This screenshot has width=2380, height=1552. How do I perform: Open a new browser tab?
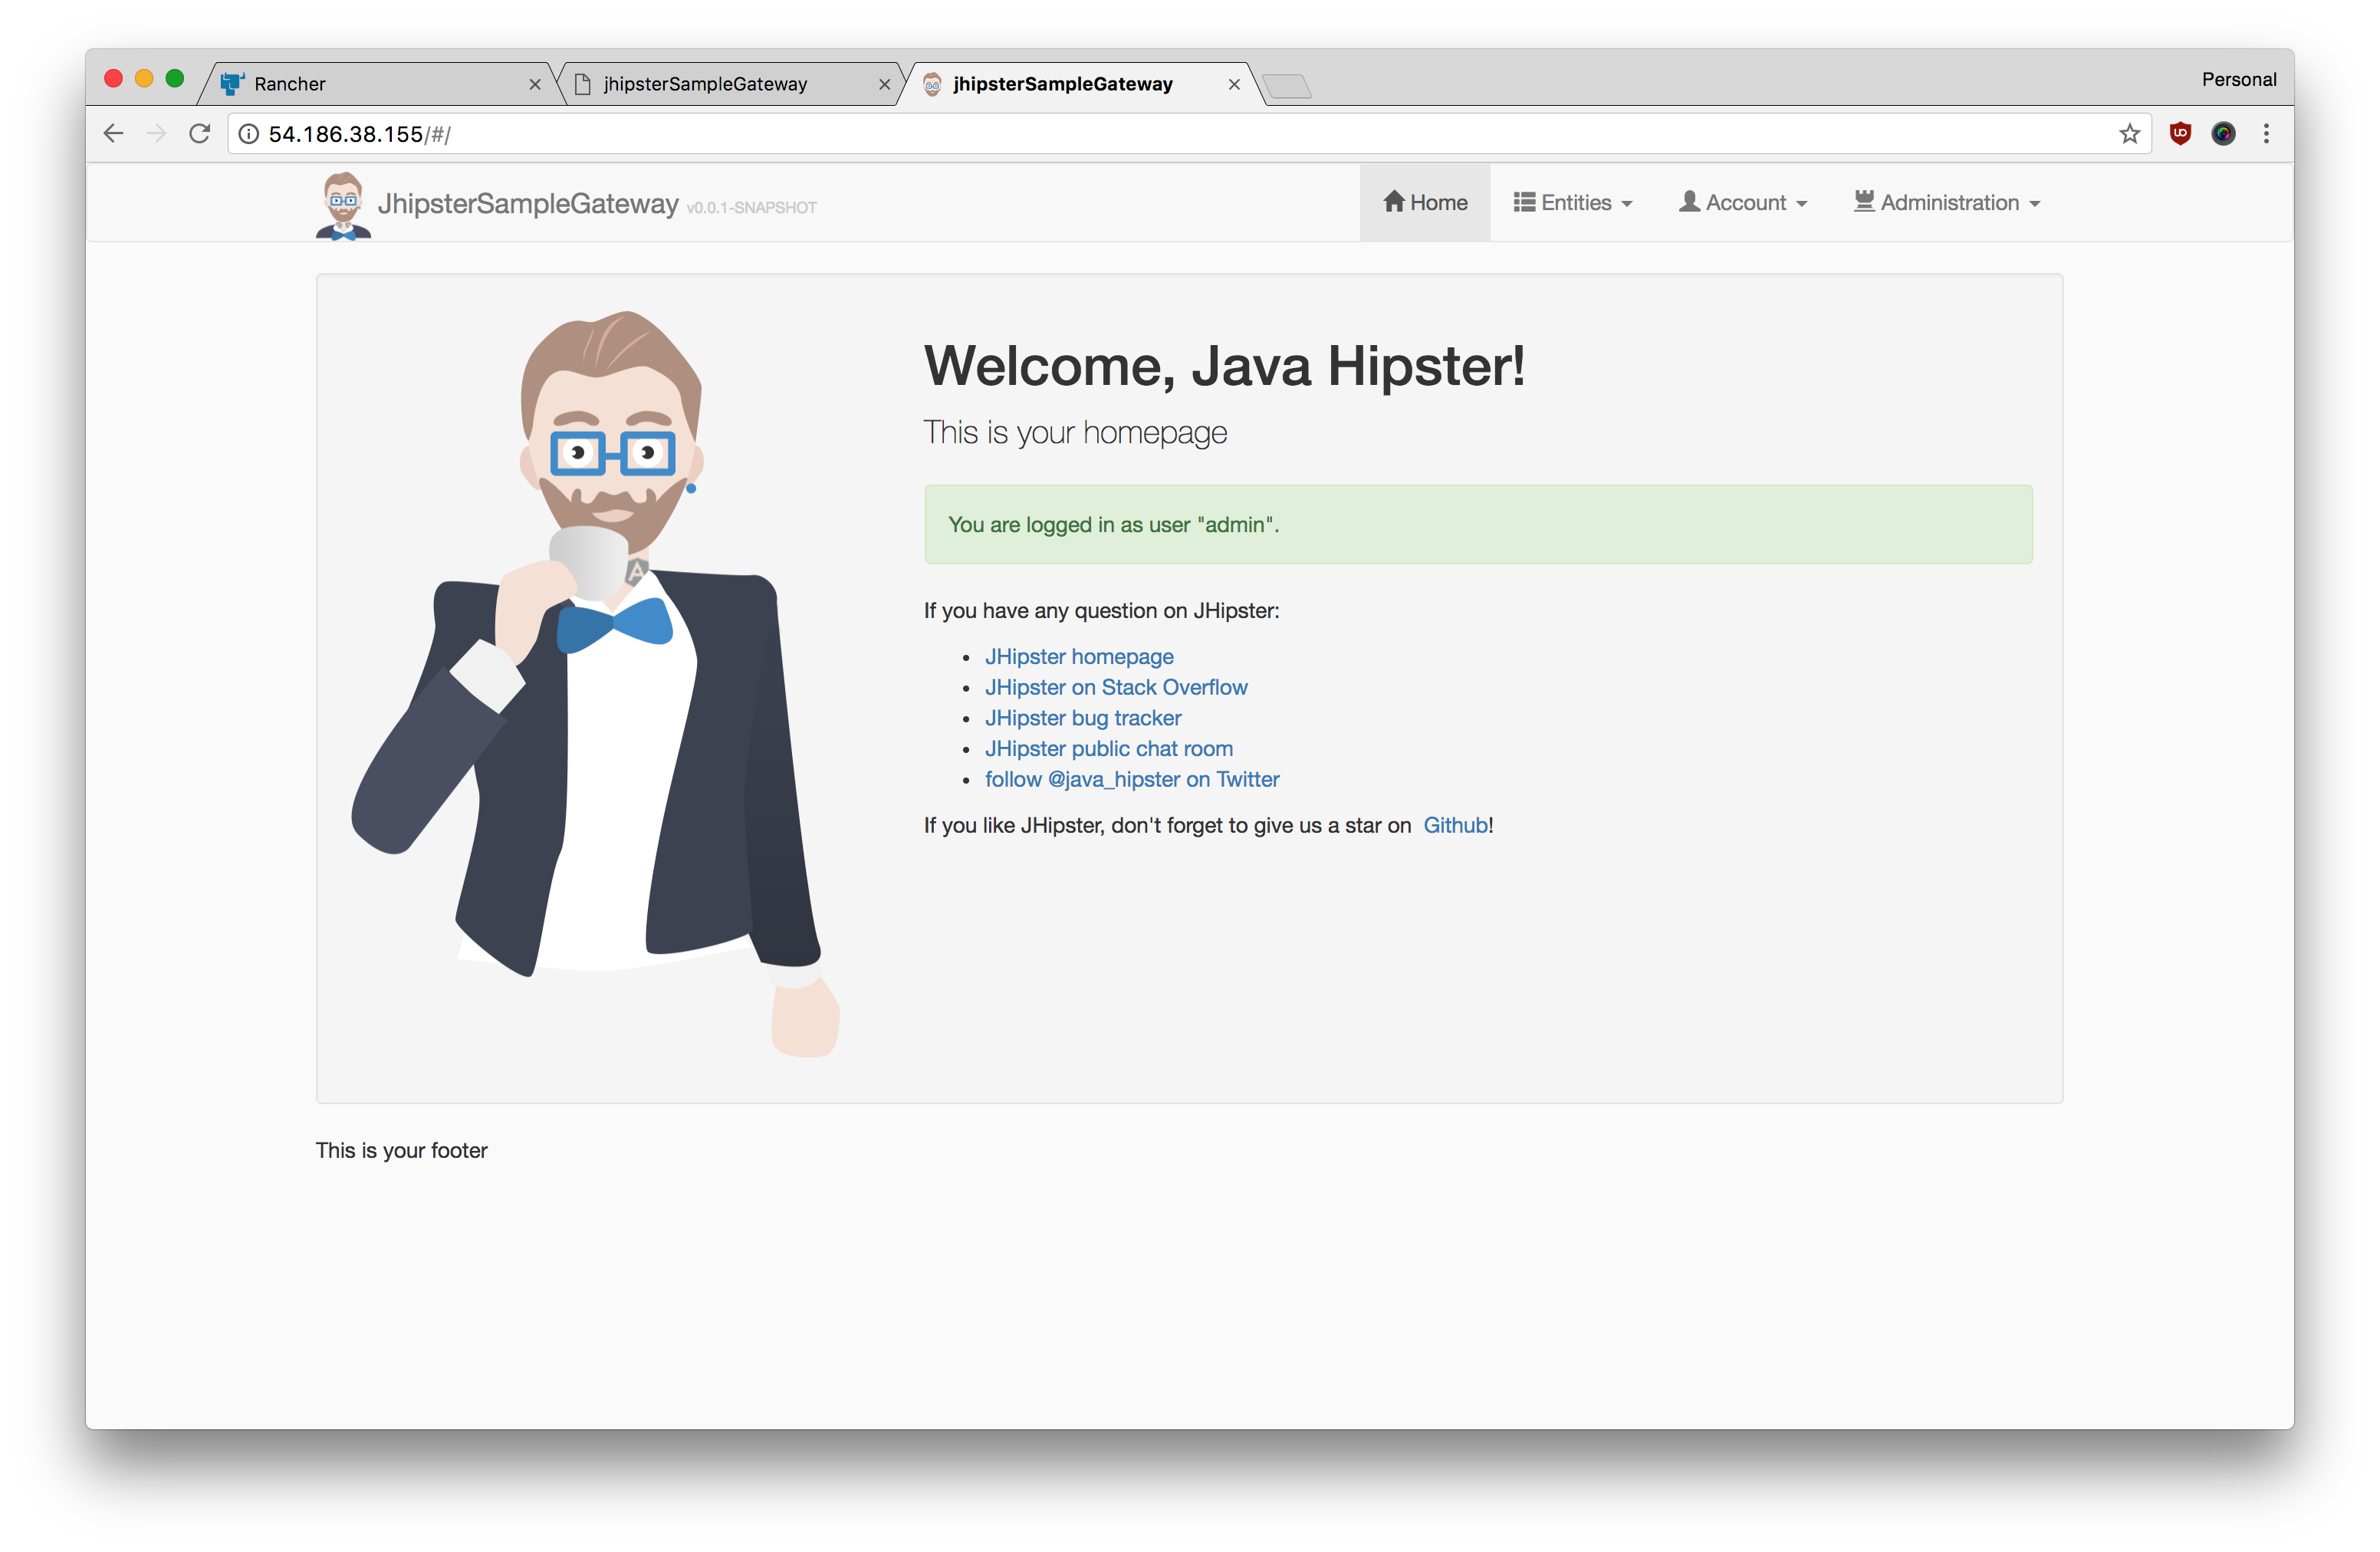click(x=1287, y=86)
